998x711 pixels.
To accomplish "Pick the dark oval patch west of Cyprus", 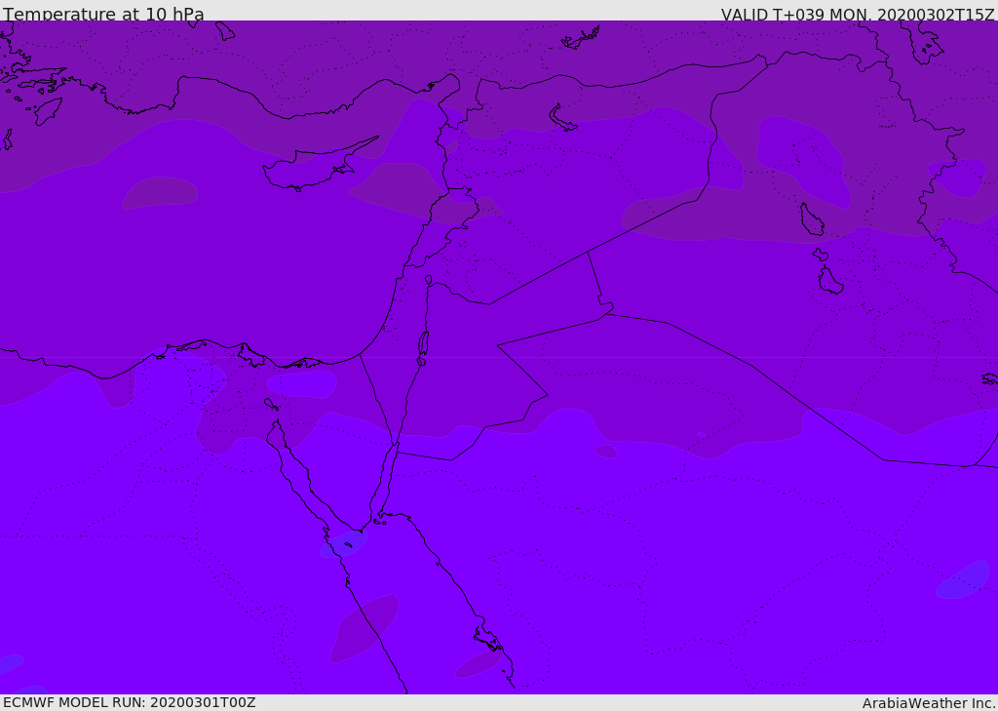I will pos(159,192).
